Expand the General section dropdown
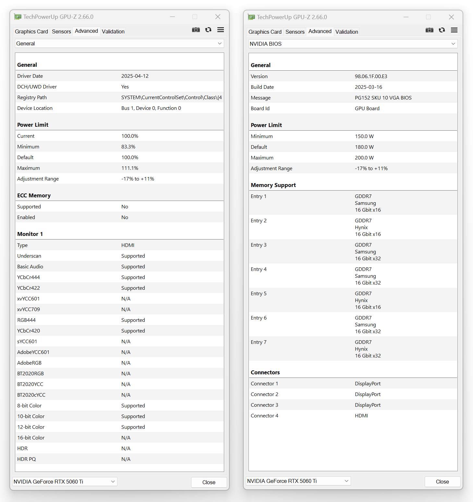 (x=119, y=43)
